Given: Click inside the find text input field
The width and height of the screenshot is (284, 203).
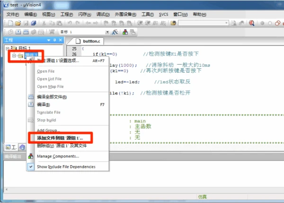Looking at the screenshot, I should tap(202, 23).
